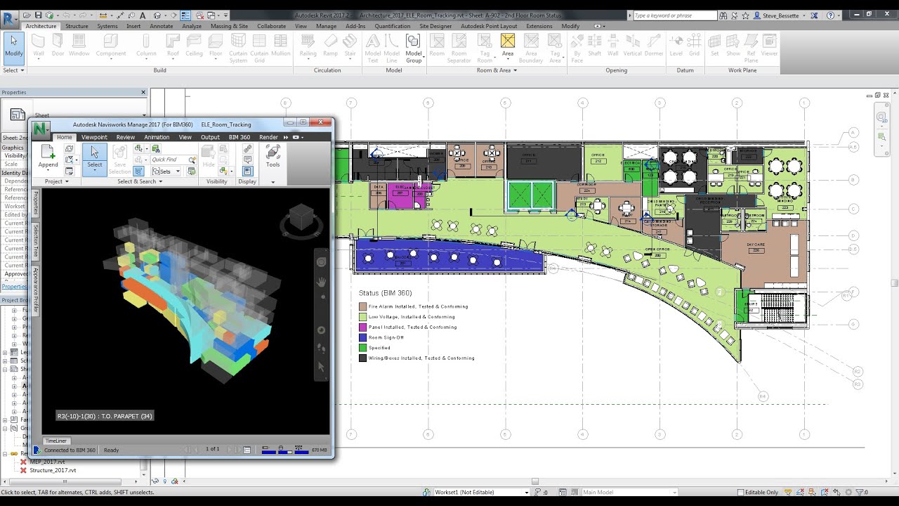Click the Specified green legend swatch

362,347
